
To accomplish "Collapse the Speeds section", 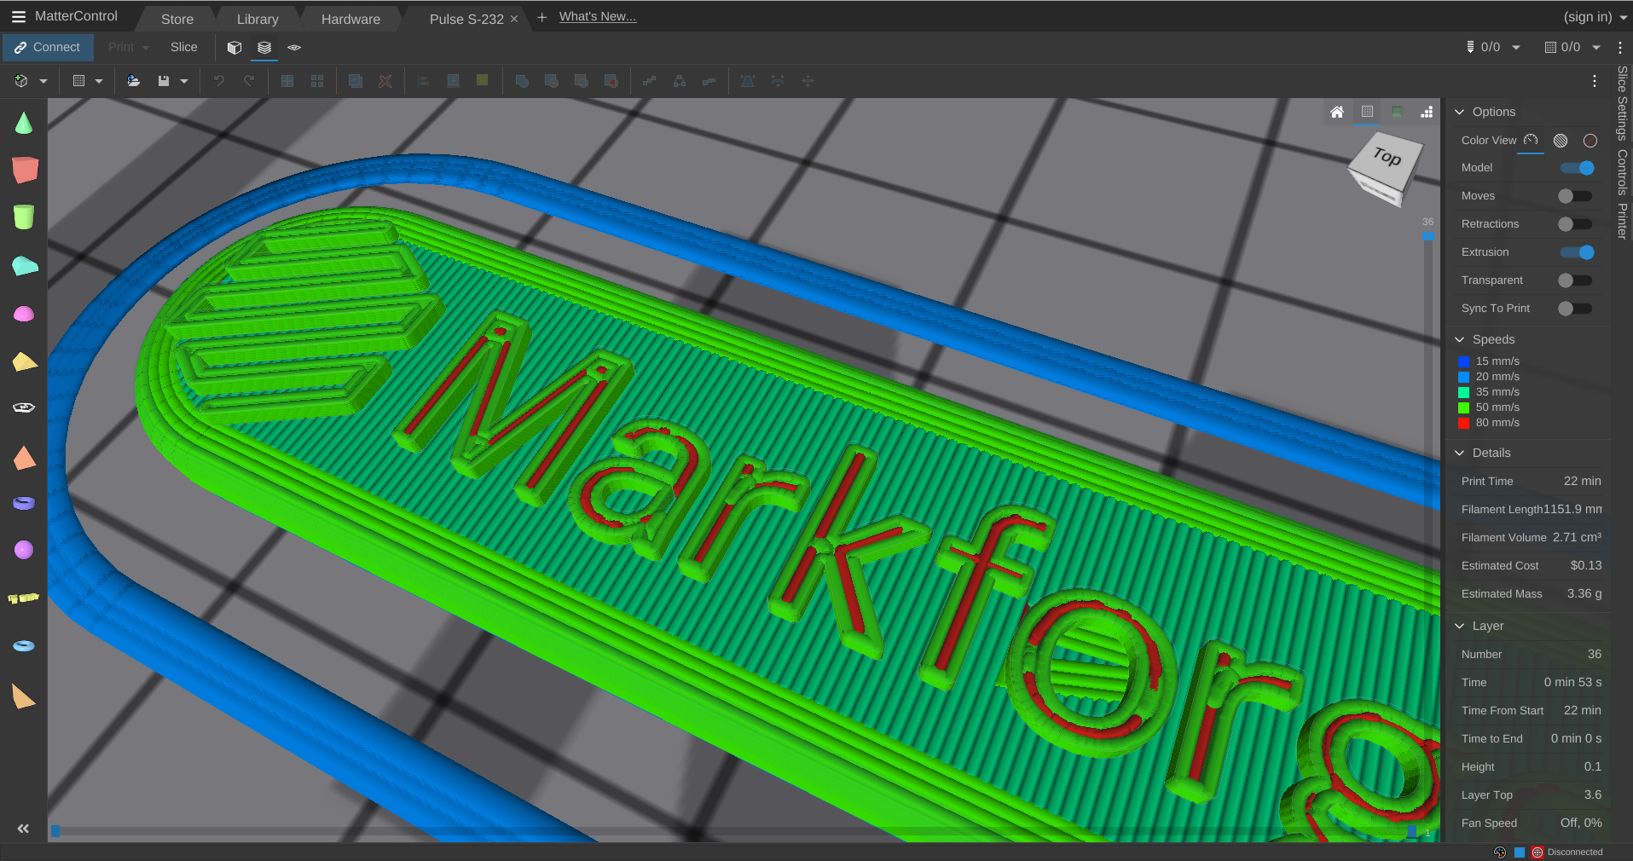I will point(1459,339).
